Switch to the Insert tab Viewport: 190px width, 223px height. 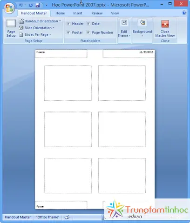tap(78, 13)
